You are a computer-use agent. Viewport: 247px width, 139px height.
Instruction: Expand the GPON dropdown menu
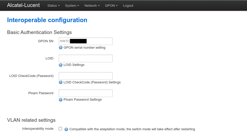(111, 5)
